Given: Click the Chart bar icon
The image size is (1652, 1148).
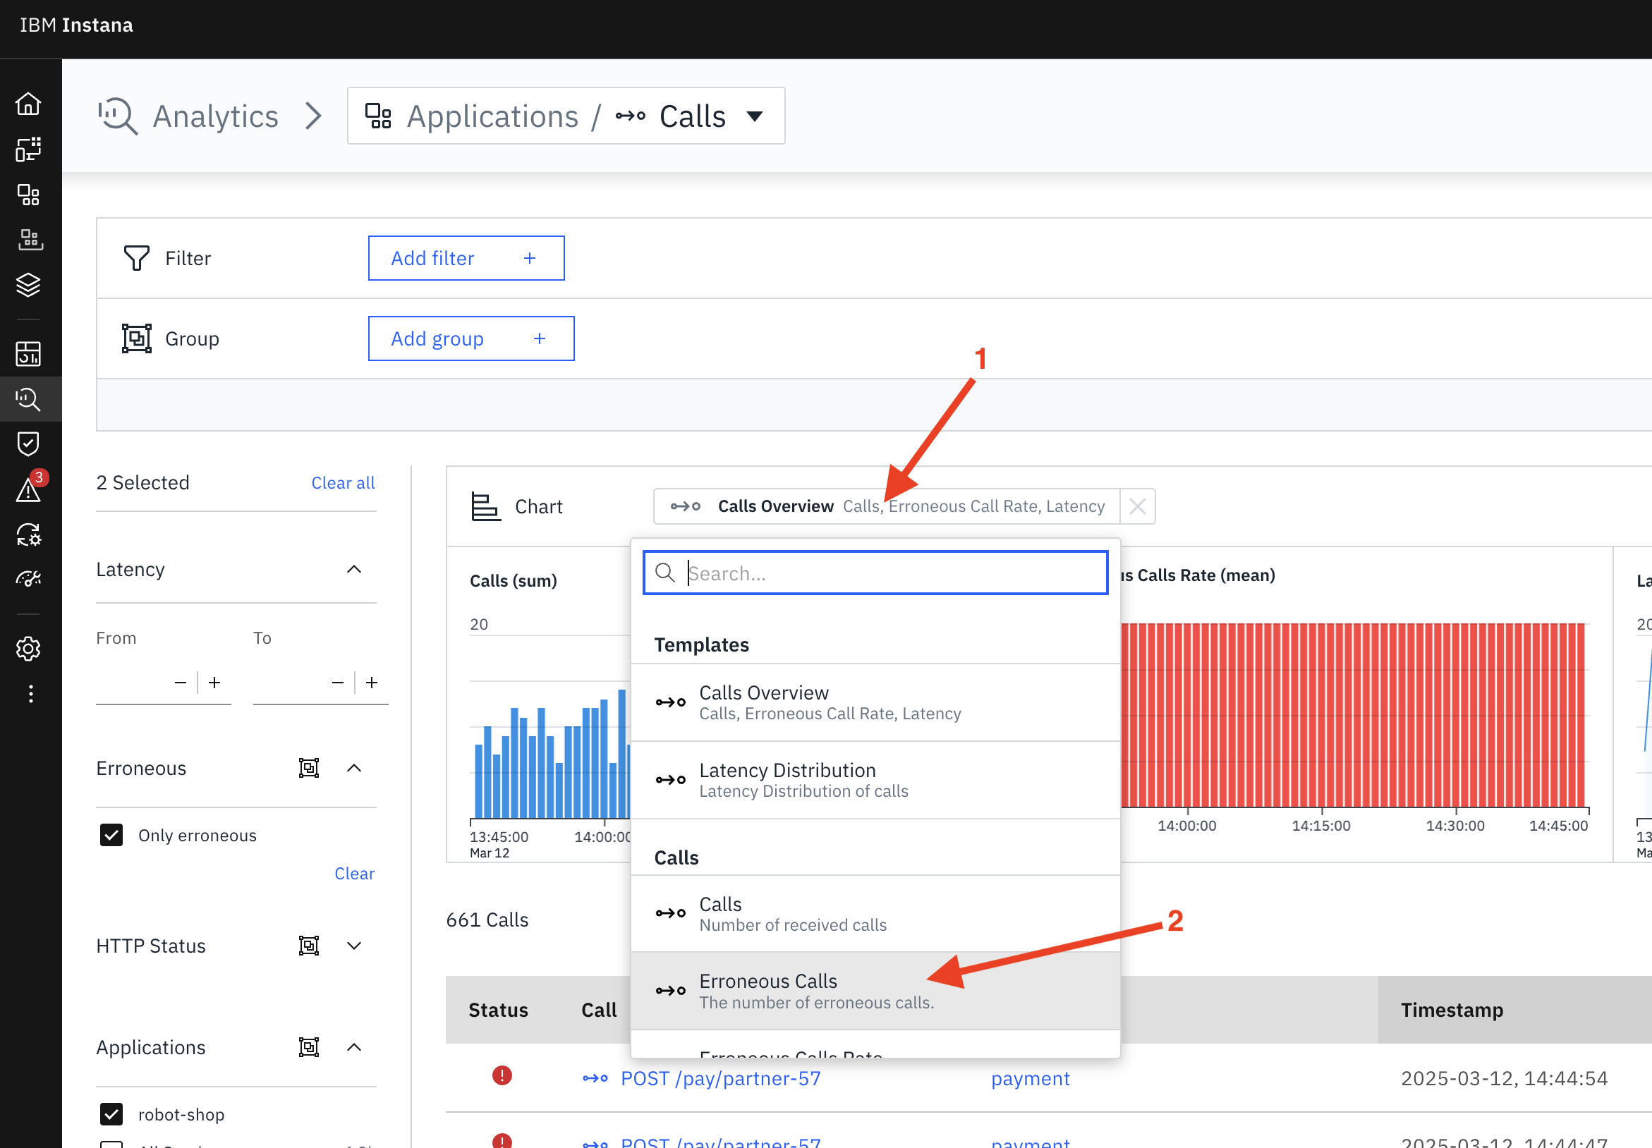Looking at the screenshot, I should (485, 506).
